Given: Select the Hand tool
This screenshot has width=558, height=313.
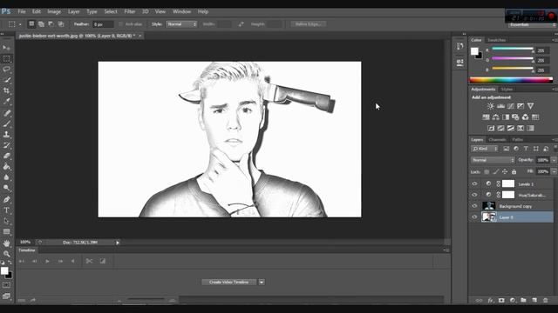Looking at the screenshot, I should [x=6, y=243].
